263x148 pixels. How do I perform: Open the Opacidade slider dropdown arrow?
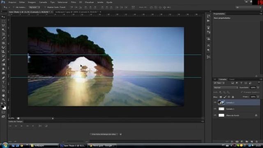pyautogui.click(x=258, y=88)
